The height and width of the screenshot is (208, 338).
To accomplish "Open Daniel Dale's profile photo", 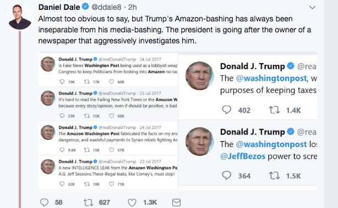I will pyautogui.click(x=20, y=17).
